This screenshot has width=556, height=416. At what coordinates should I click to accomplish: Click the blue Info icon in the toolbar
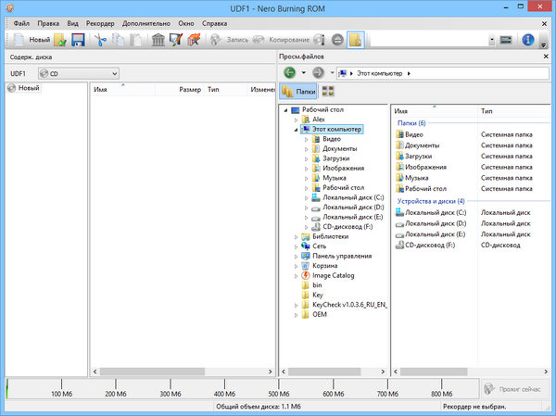point(529,40)
